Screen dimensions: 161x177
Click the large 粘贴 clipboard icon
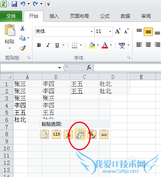point(10,30)
